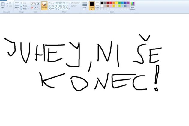189x126 pixels.
Task: Select the Diamond shape
Action: click(x=53, y=6)
